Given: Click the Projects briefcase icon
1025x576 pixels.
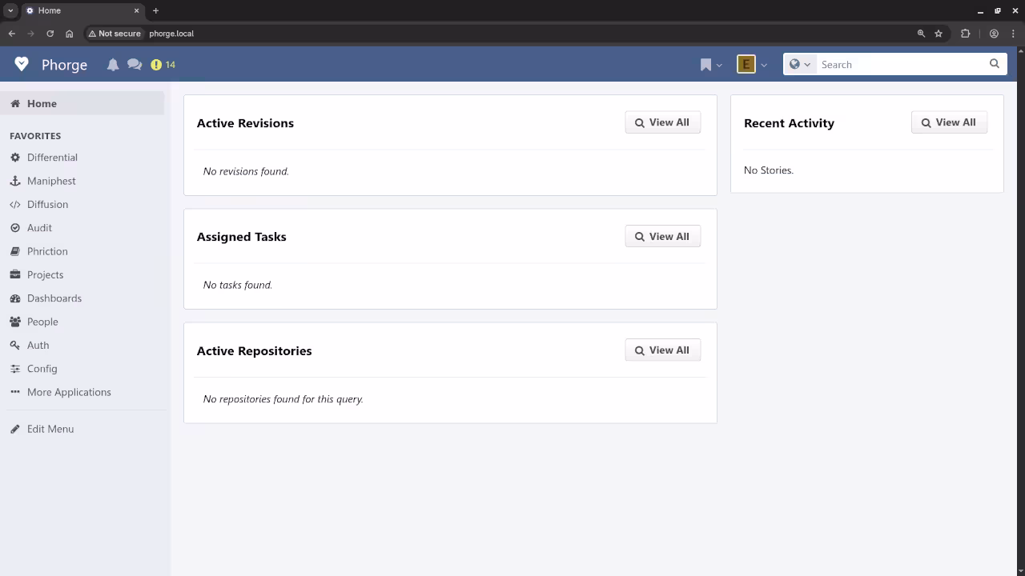Looking at the screenshot, I should 15,274.
